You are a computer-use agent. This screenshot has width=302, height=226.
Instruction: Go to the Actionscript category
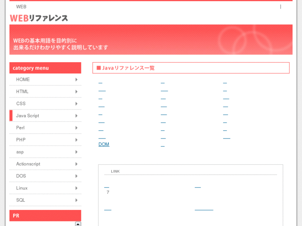coord(45,164)
